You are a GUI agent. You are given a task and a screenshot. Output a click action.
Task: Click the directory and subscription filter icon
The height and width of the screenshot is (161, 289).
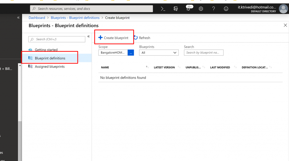(176, 9)
